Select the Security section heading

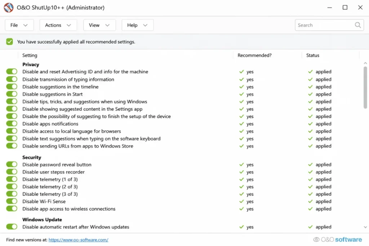click(x=32, y=157)
